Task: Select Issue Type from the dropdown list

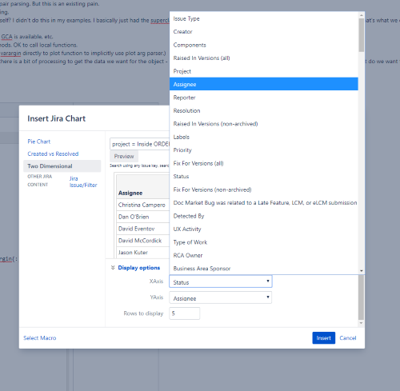Action: [x=264, y=18]
